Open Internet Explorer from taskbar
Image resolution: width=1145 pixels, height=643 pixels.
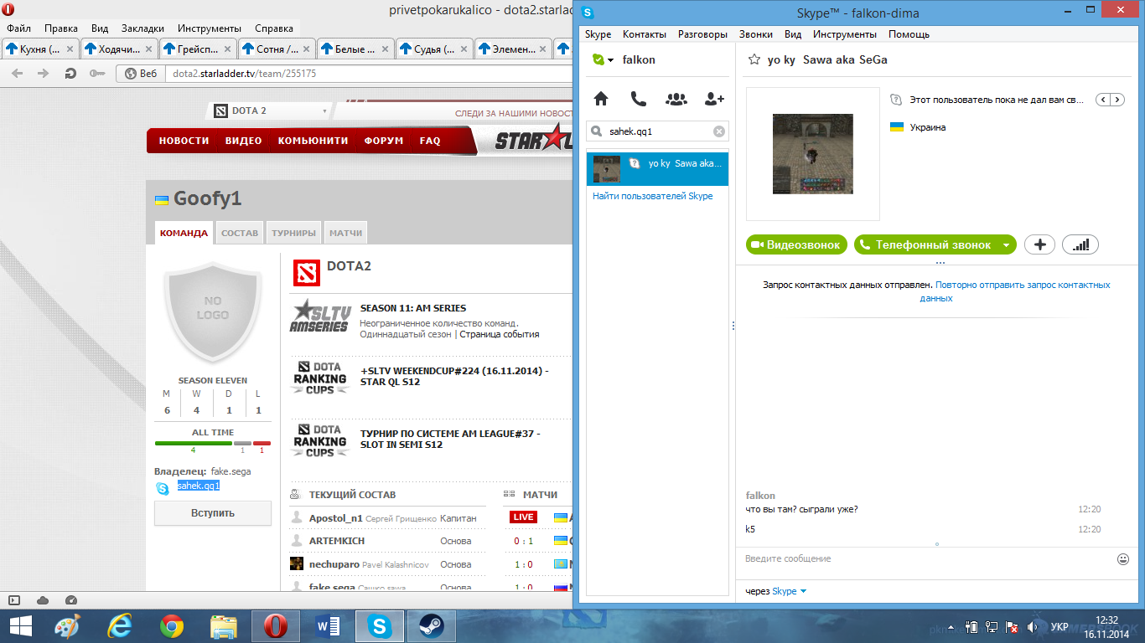120,626
